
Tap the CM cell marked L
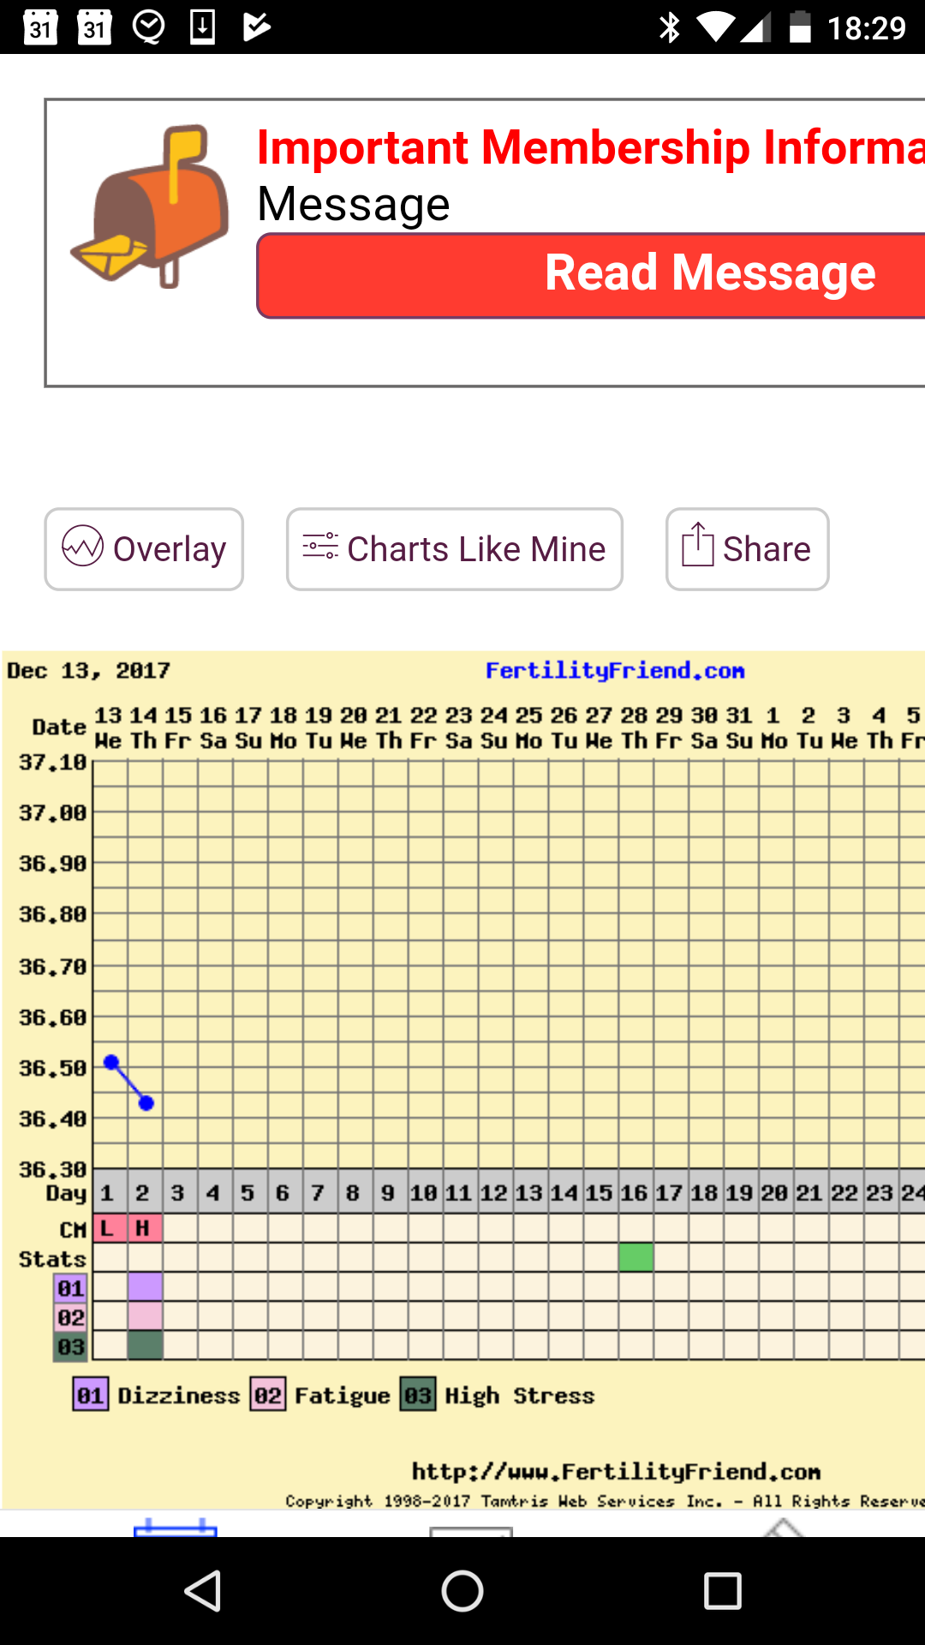point(109,1229)
